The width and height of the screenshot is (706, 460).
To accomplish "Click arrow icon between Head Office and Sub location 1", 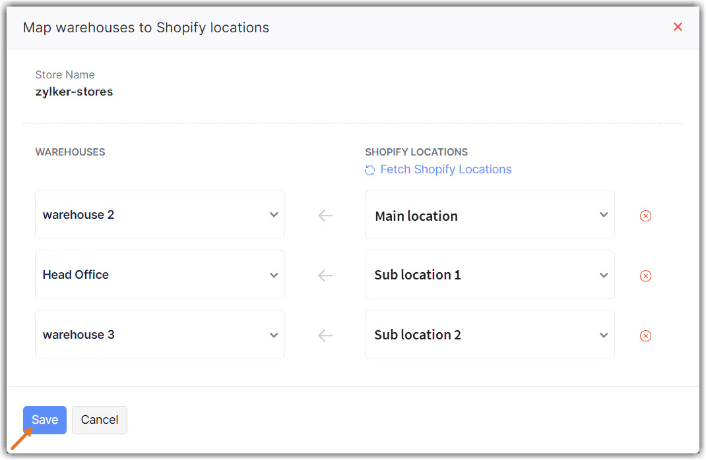I will click(325, 275).
